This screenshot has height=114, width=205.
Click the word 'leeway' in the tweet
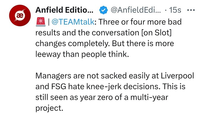pyautogui.click(x=48, y=54)
